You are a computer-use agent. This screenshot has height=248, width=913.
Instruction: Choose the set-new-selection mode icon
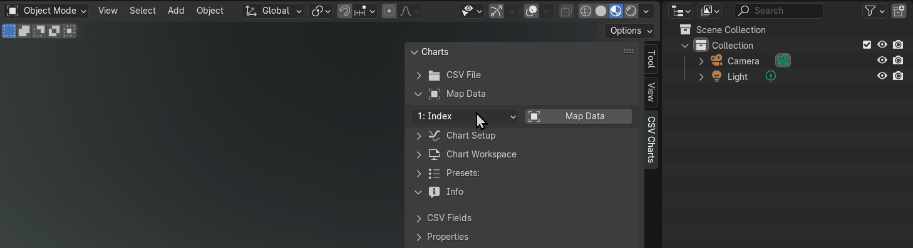coord(9,31)
